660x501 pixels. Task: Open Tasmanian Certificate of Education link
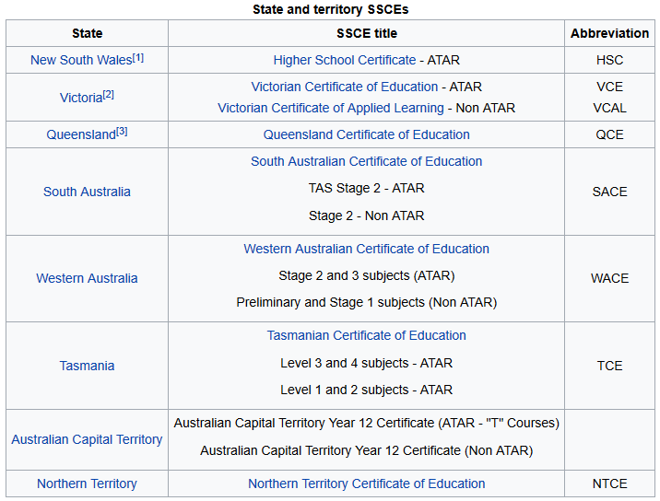tap(366, 335)
